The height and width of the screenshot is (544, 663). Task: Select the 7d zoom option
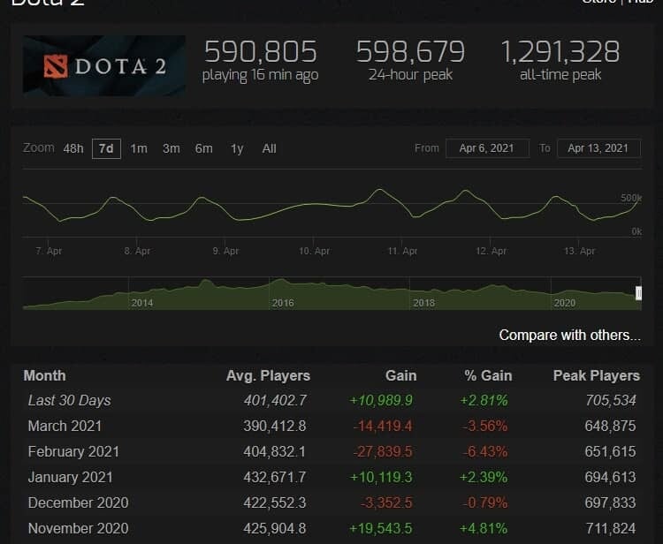pyautogui.click(x=106, y=148)
